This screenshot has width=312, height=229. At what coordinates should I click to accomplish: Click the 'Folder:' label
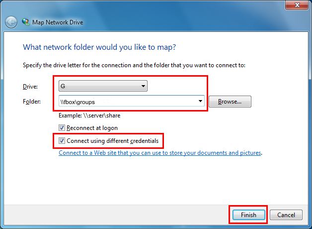[x=32, y=102]
